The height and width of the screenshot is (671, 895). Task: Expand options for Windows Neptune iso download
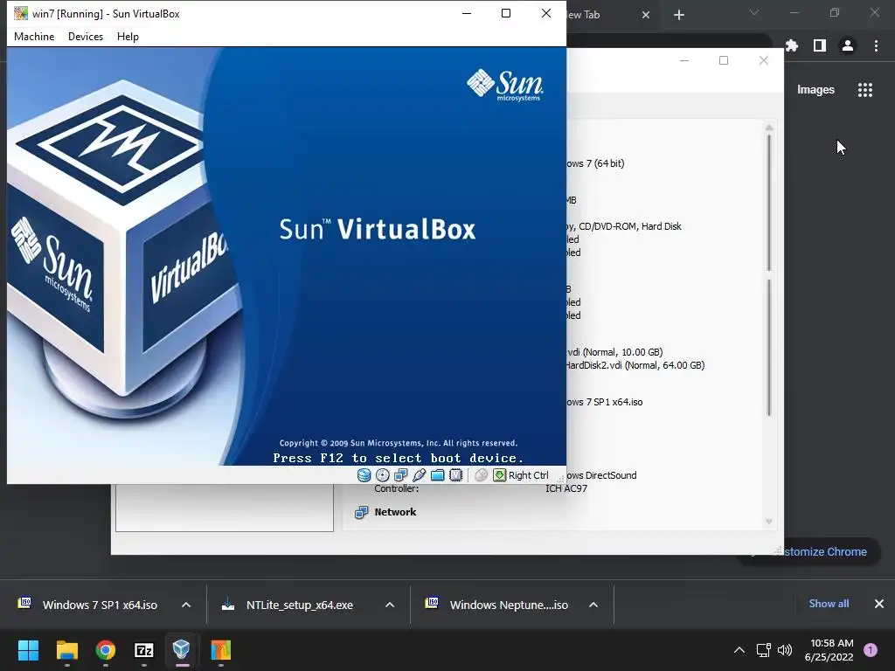(x=593, y=605)
